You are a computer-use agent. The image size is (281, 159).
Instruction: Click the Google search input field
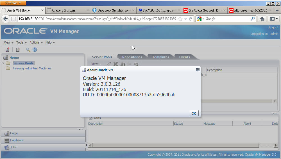click(228, 19)
